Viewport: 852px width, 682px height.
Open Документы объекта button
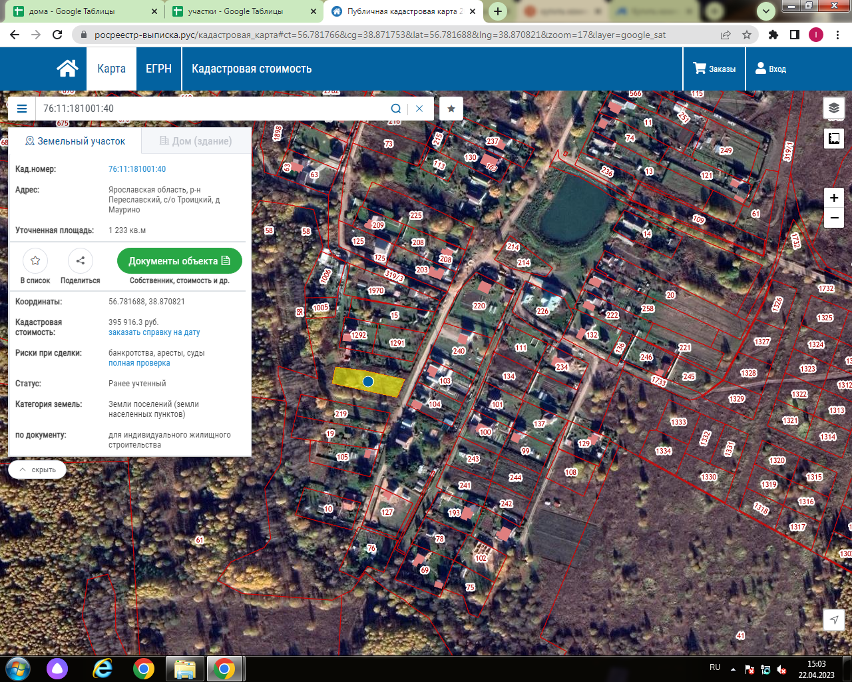click(x=180, y=260)
